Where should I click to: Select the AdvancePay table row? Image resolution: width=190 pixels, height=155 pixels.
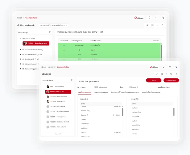point(109,45)
